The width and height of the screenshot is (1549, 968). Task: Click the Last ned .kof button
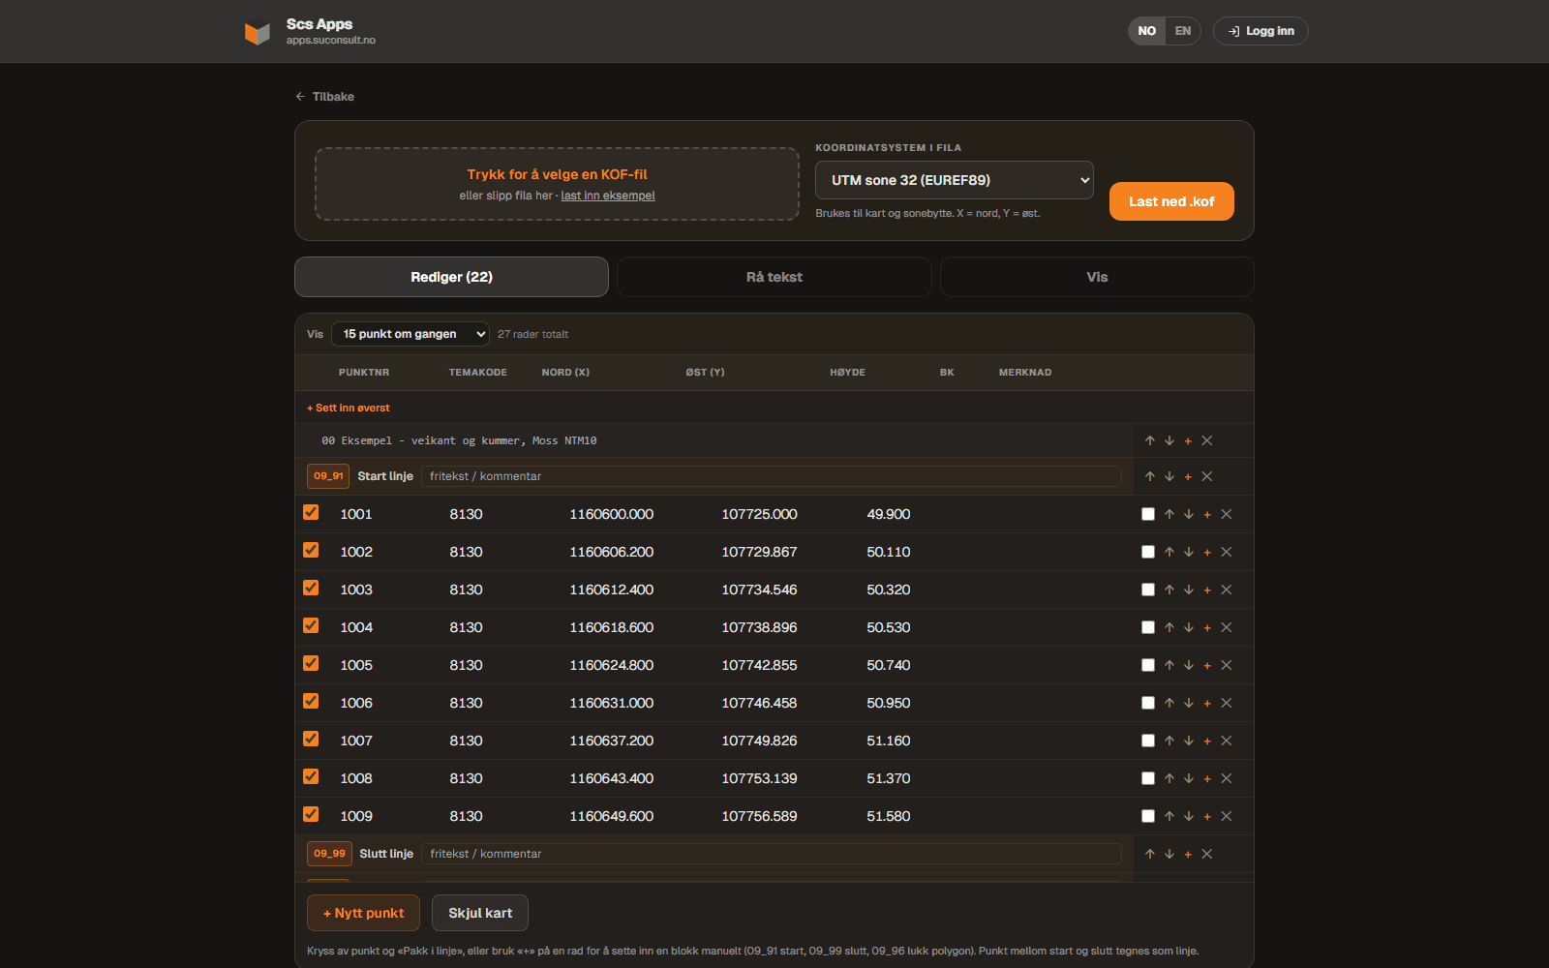pyautogui.click(x=1171, y=201)
